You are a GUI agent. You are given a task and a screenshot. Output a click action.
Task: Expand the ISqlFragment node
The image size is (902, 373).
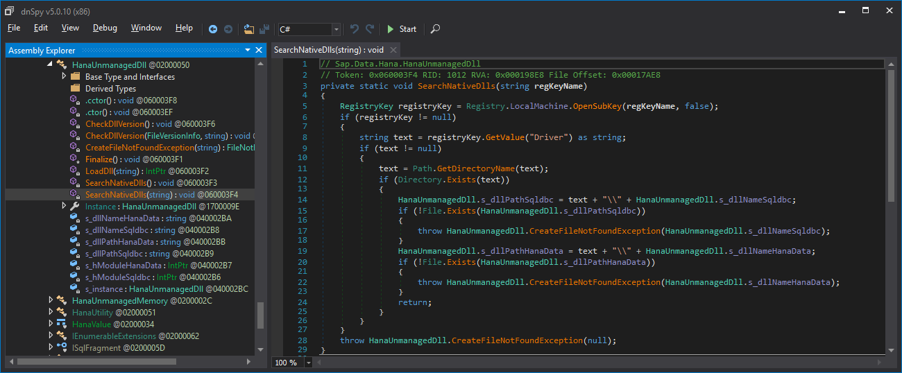coord(50,347)
